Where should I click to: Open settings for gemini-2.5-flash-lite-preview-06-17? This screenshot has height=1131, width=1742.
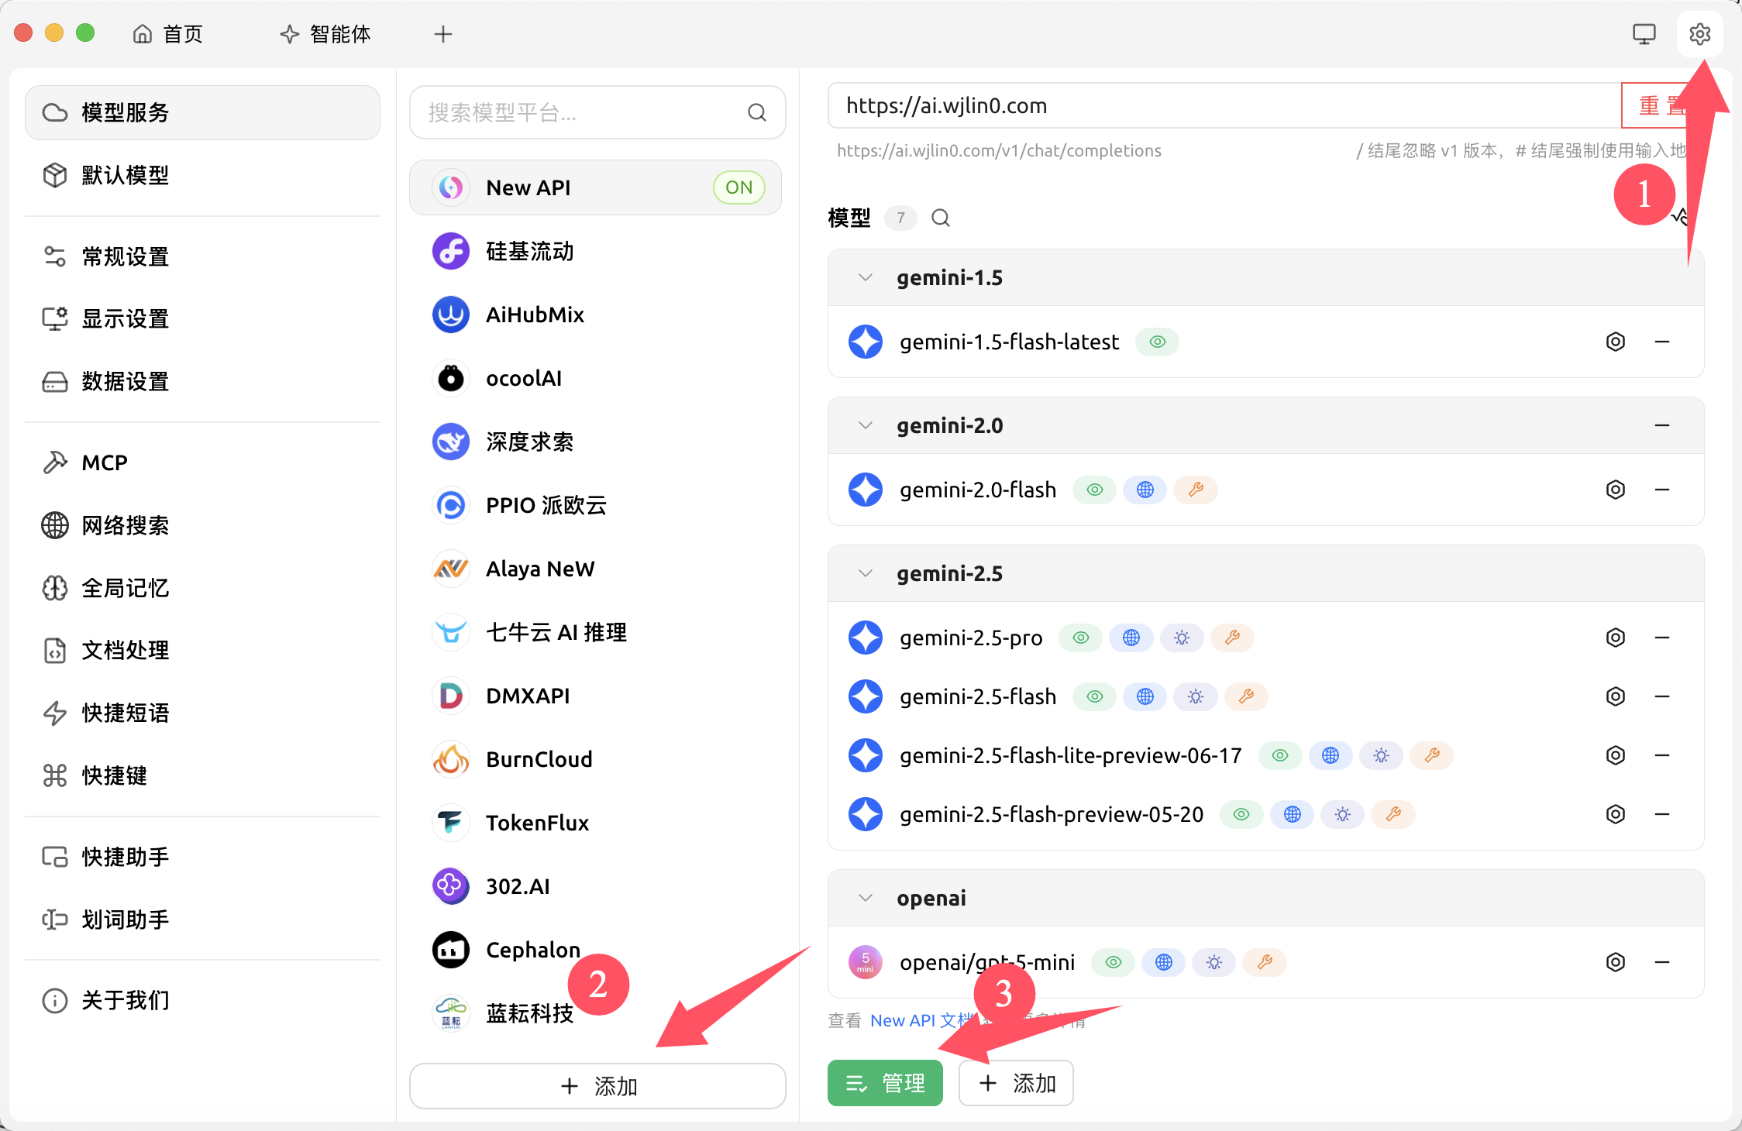tap(1615, 755)
